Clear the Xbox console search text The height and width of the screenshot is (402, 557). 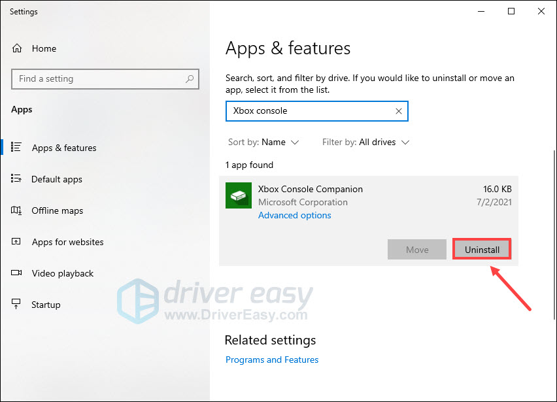399,111
